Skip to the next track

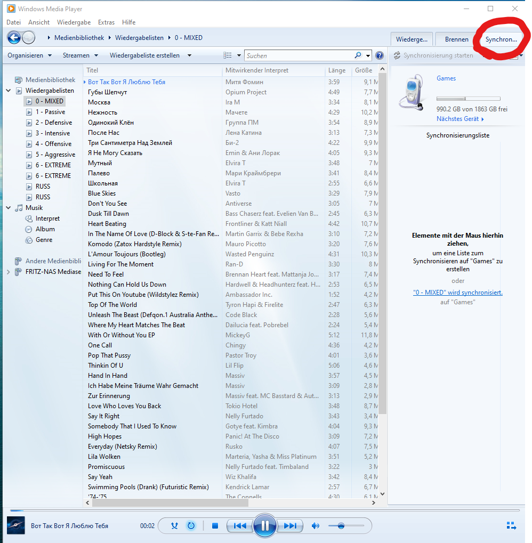pyautogui.click(x=290, y=526)
